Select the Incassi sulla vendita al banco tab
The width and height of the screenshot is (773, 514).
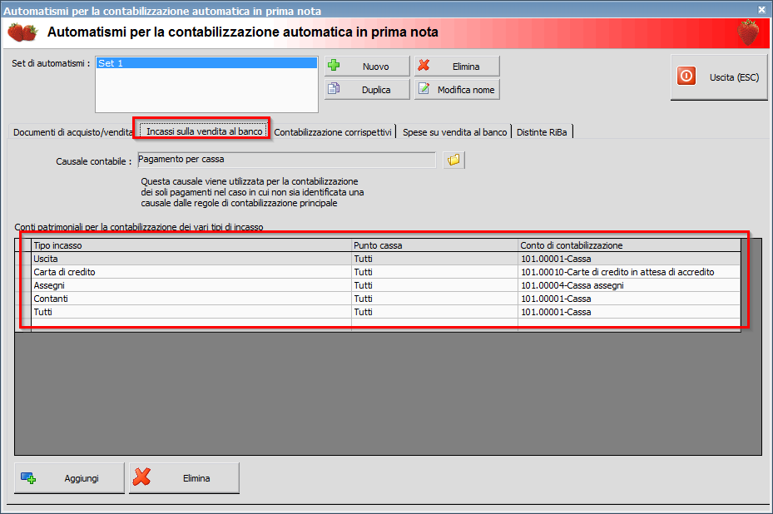click(204, 131)
